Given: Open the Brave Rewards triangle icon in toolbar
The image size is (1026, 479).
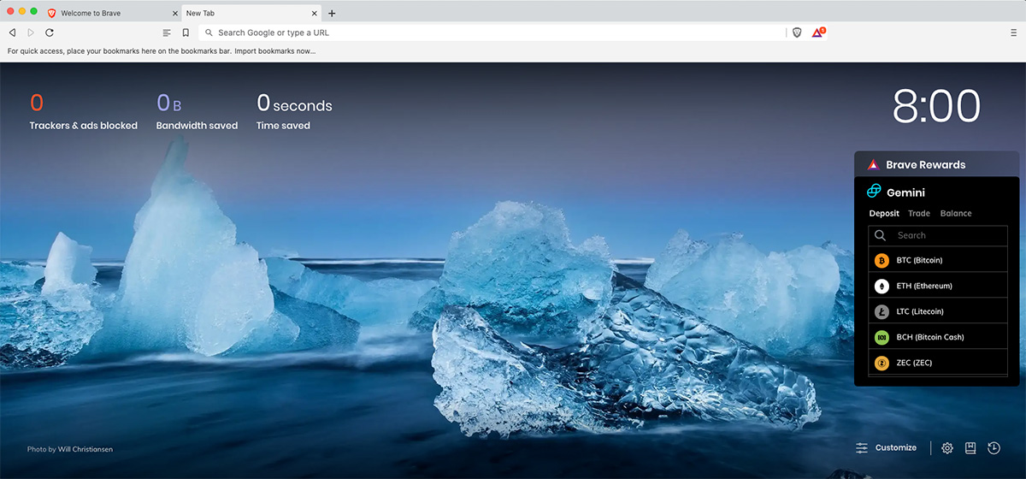Looking at the screenshot, I should coord(818,33).
